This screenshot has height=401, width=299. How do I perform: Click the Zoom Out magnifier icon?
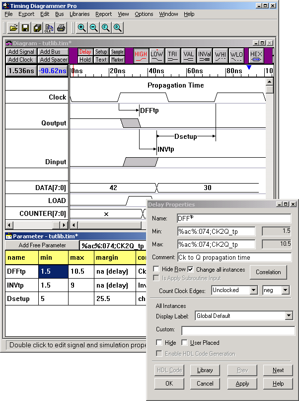point(94,28)
